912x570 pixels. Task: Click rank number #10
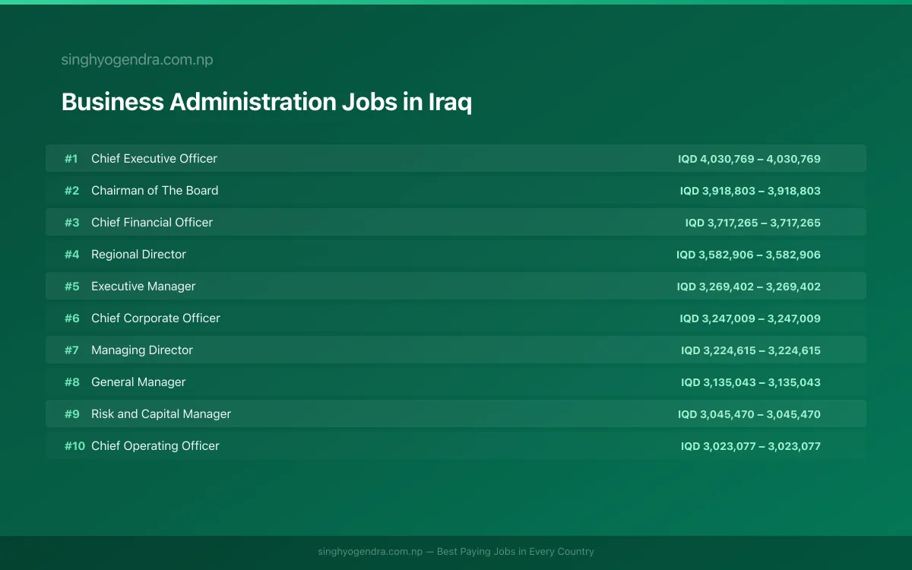(74, 446)
